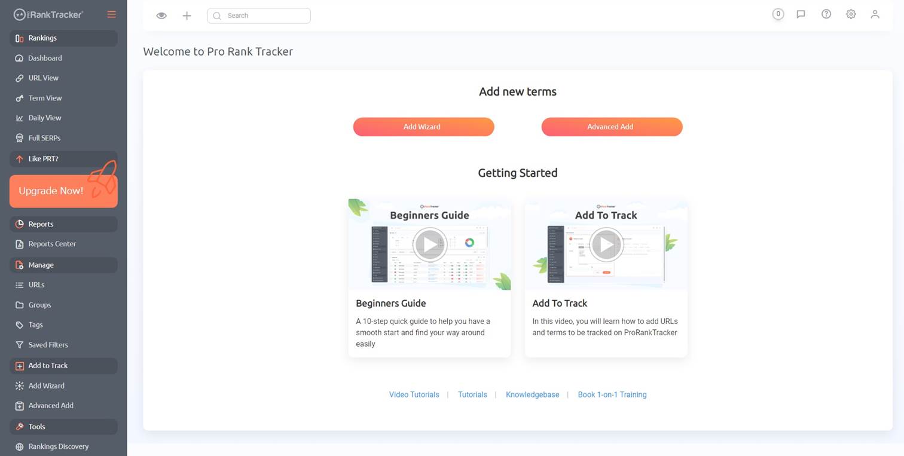Open the Knowledgebase link

533,394
